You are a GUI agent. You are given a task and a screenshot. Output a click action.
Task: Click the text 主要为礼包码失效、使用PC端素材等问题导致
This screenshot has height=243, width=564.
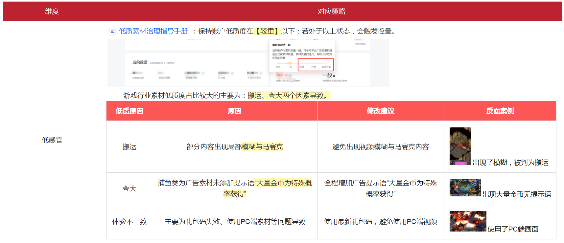(235, 222)
